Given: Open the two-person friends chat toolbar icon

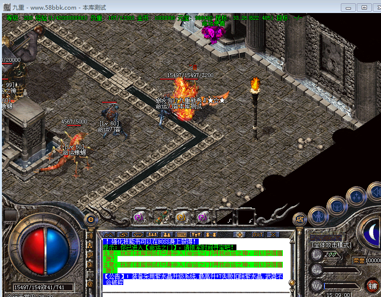Looking at the screenshot, I should click(167, 234).
